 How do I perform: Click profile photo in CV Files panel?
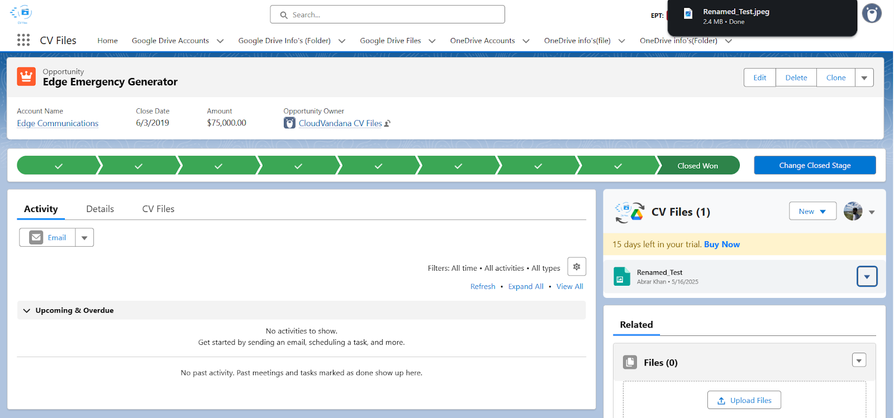tap(853, 212)
